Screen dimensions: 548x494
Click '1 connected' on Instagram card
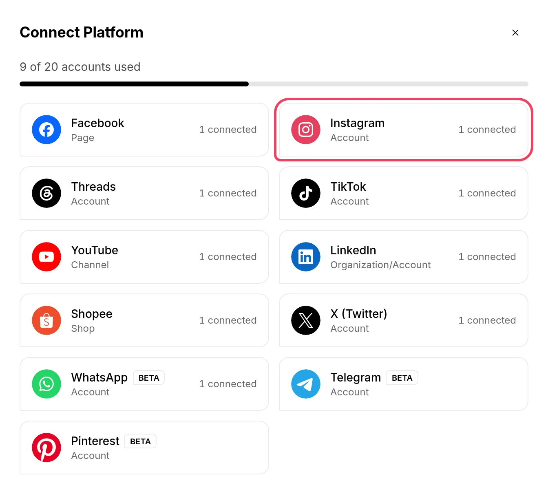tap(487, 130)
